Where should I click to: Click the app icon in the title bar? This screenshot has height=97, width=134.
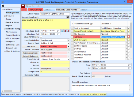pyautogui.click(x=3, y=2)
